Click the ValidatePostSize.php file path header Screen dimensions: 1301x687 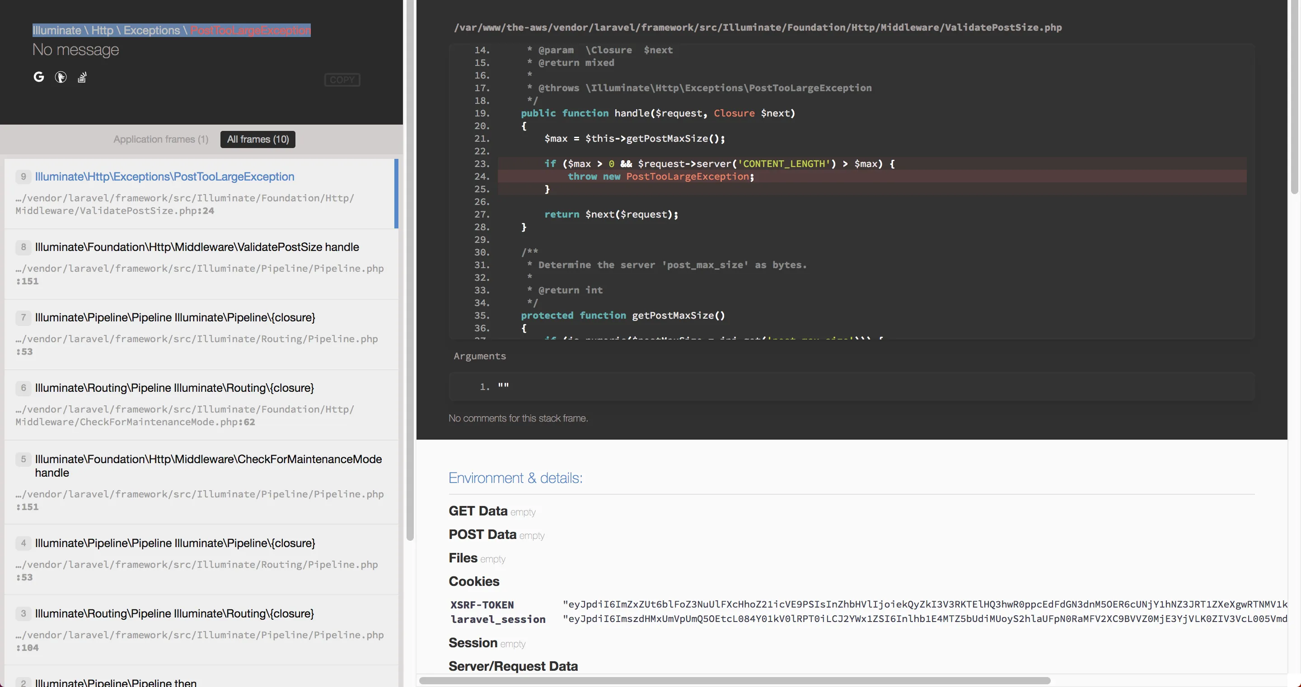pos(758,28)
